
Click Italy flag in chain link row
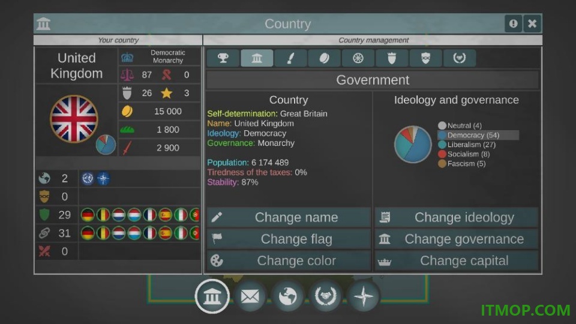(x=181, y=233)
